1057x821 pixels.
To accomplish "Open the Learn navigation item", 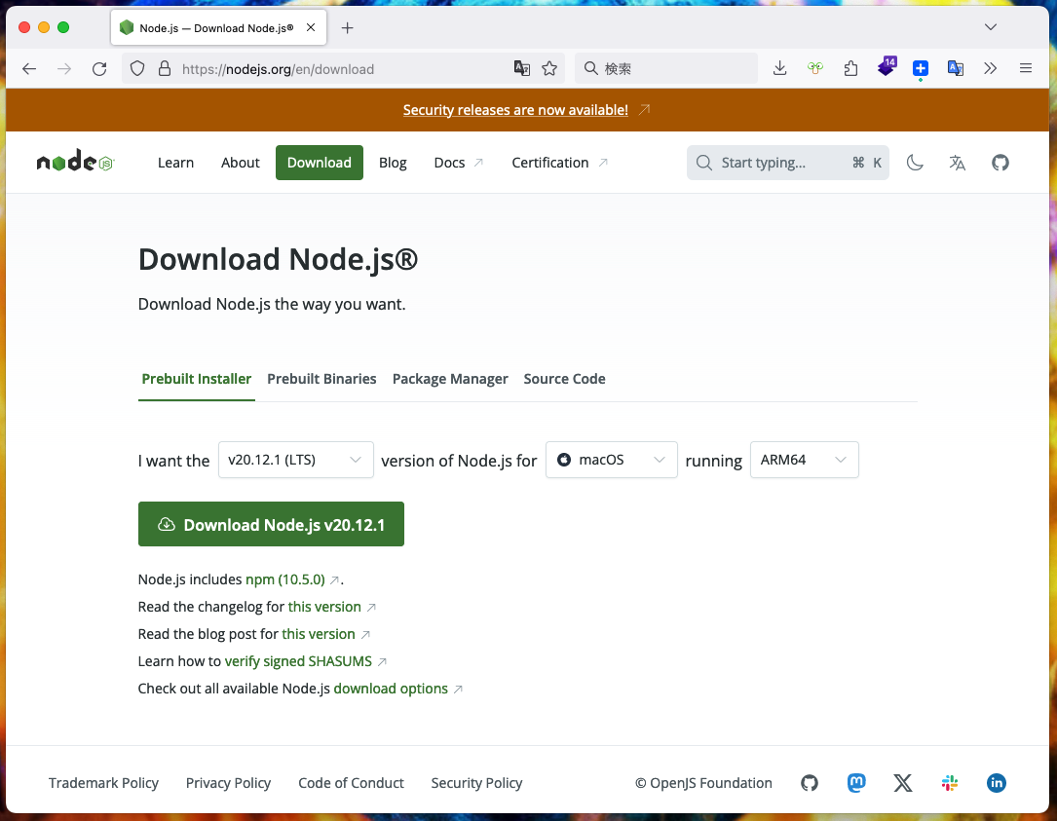I will coord(176,163).
